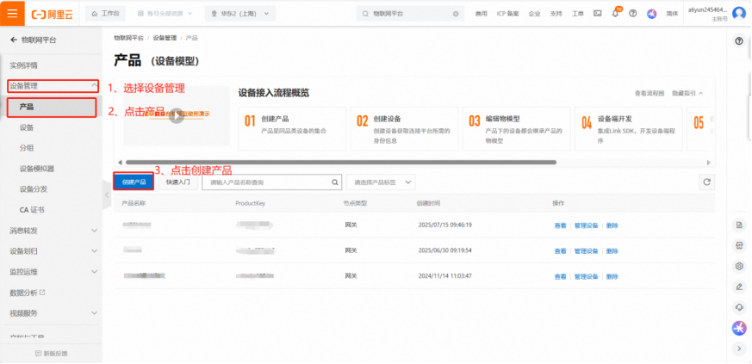
Task: Clear the top search box with X icon
Action: tap(456, 14)
